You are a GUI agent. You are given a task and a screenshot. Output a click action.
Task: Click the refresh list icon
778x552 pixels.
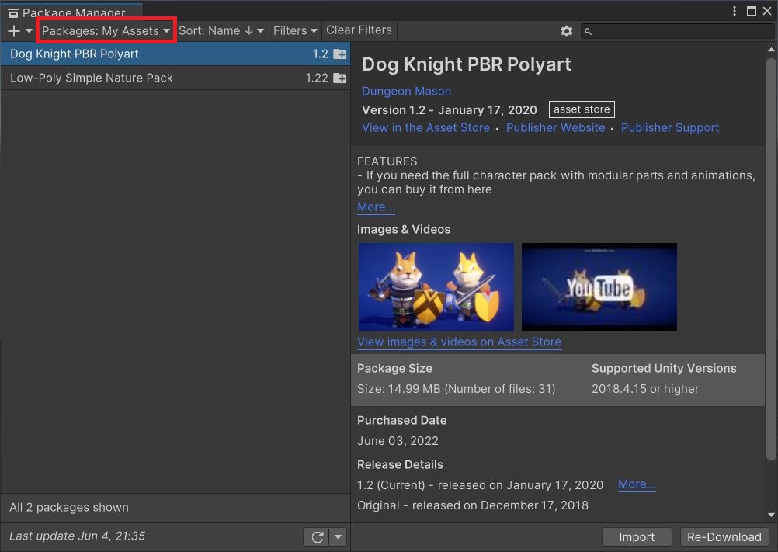317,536
